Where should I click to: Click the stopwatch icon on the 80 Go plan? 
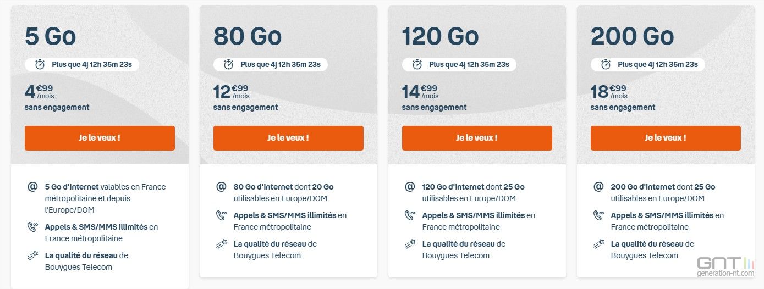tap(229, 65)
